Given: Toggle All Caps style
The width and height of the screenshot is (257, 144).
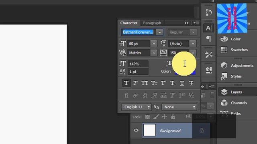Looking at the screenshot, I should [x=145, y=83].
